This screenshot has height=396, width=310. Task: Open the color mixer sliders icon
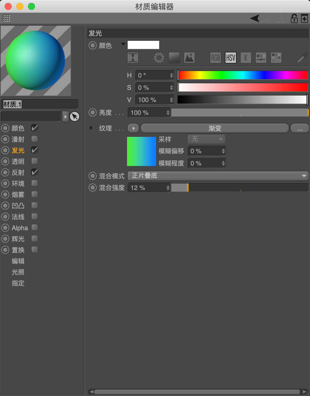click(261, 58)
